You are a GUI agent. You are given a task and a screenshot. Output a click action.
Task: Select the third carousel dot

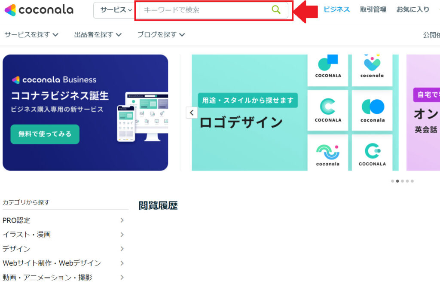[402, 181]
